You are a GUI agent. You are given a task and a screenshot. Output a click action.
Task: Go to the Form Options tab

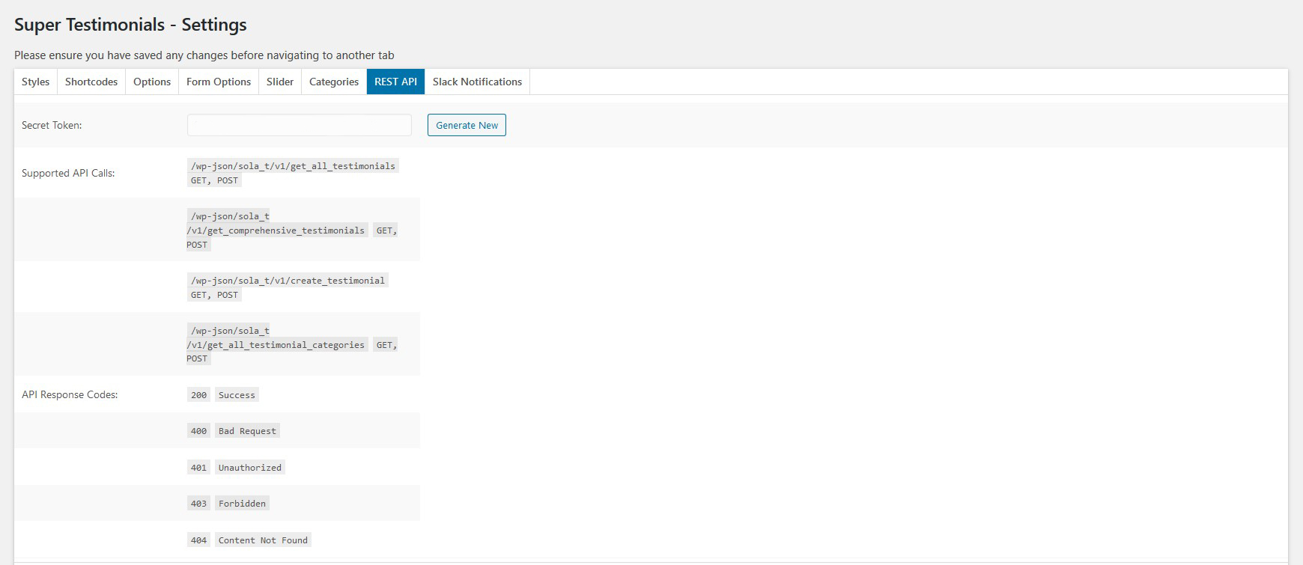(x=219, y=82)
